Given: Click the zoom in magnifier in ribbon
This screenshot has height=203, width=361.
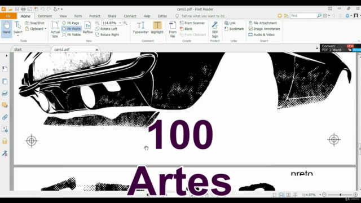Looking at the screenshot, I should pyautogui.click(x=125, y=23).
